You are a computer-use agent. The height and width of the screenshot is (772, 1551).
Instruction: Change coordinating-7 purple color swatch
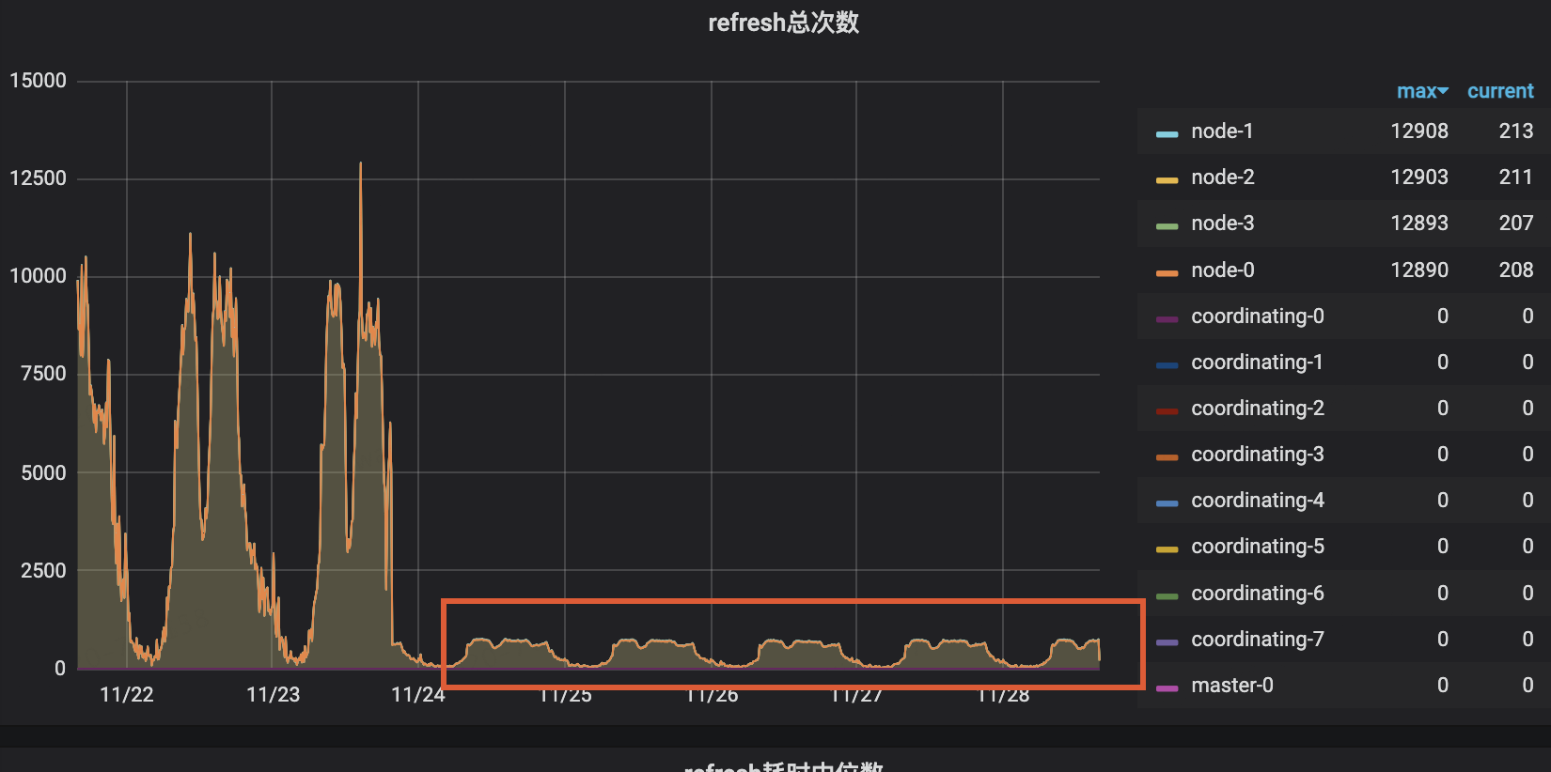tap(1167, 642)
